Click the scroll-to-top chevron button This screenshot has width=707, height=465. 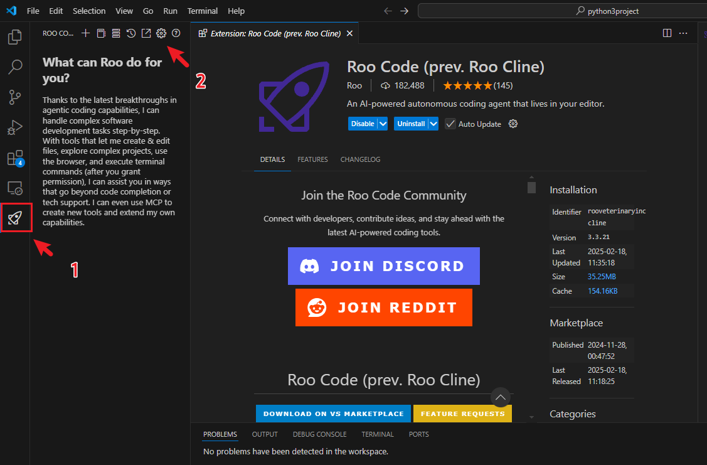point(501,397)
